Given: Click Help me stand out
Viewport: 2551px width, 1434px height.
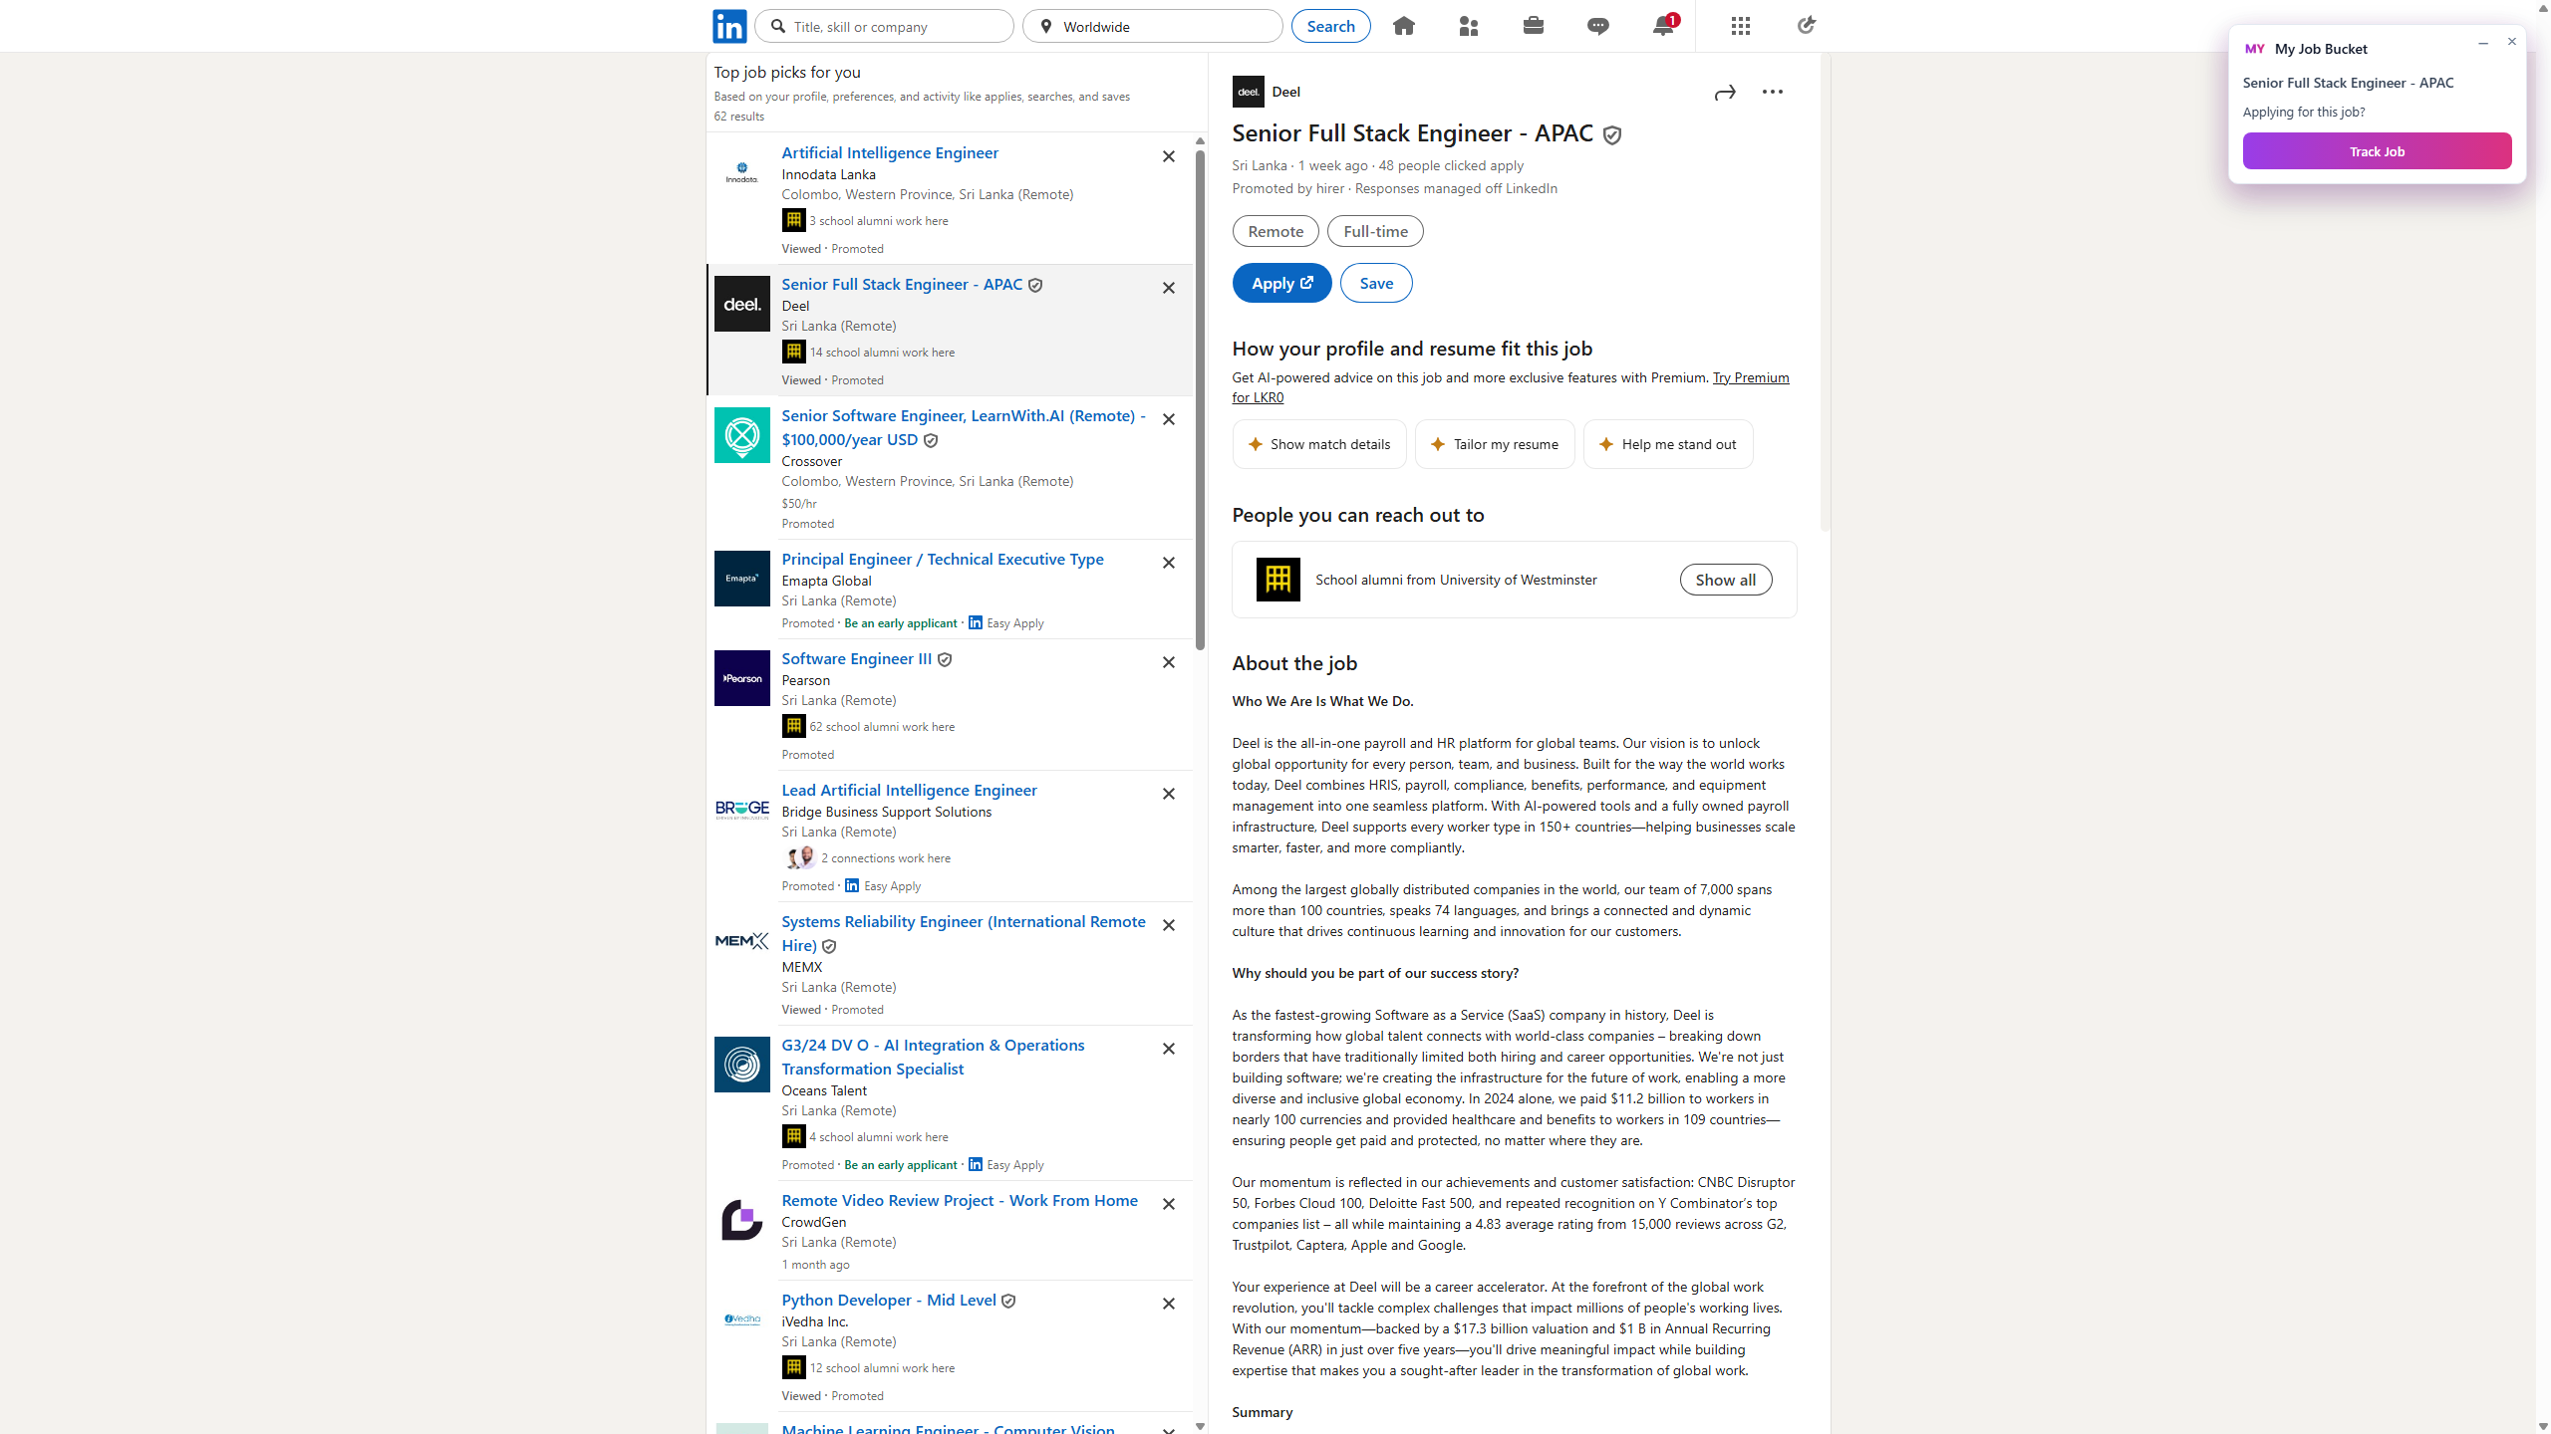Looking at the screenshot, I should 1668,444.
